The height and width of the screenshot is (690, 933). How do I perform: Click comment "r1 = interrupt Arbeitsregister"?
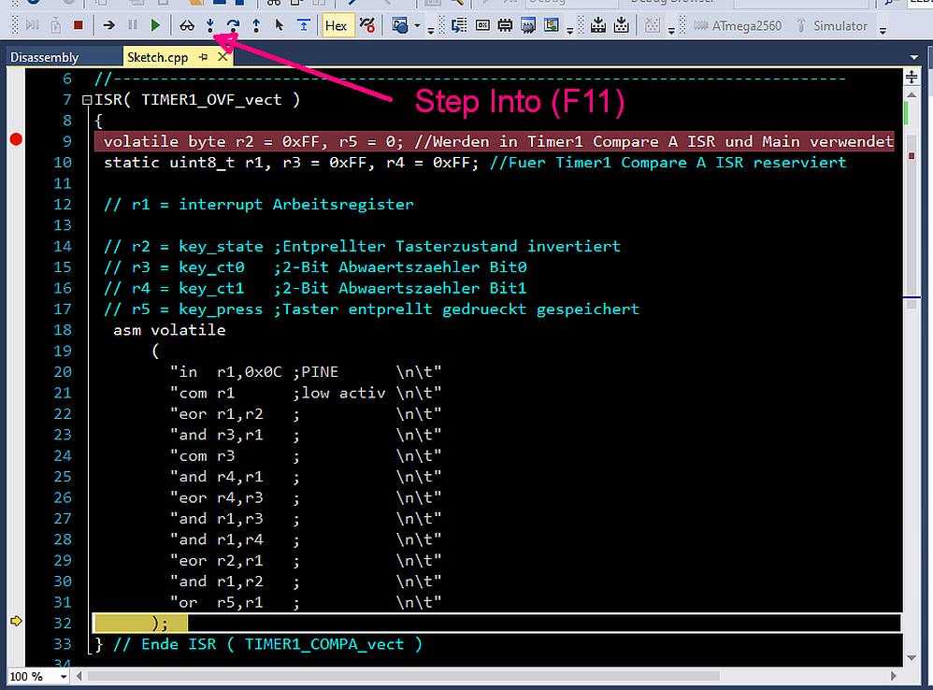click(x=273, y=205)
